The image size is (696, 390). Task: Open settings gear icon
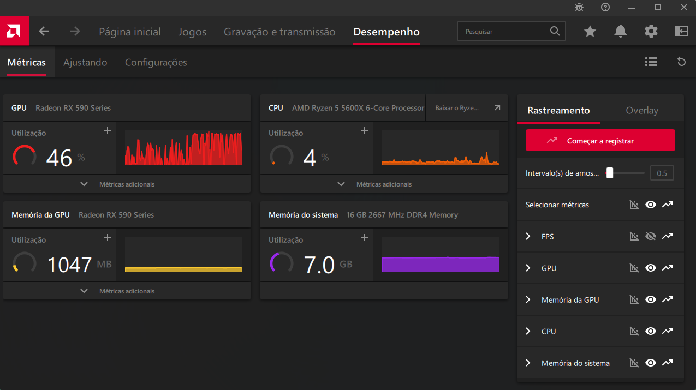(651, 32)
